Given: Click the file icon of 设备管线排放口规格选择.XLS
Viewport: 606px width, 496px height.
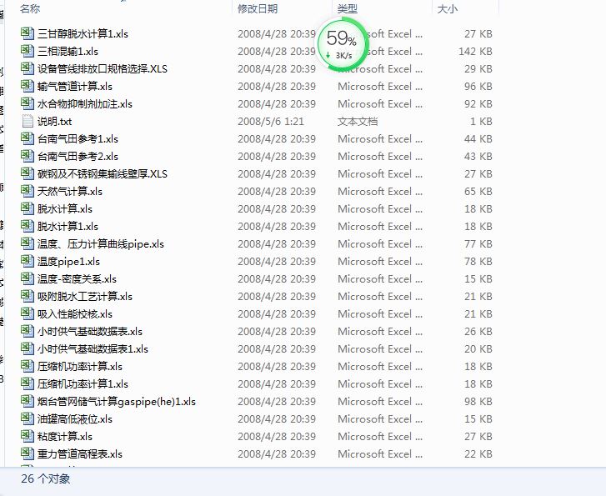Looking at the screenshot, I should click(x=28, y=68).
